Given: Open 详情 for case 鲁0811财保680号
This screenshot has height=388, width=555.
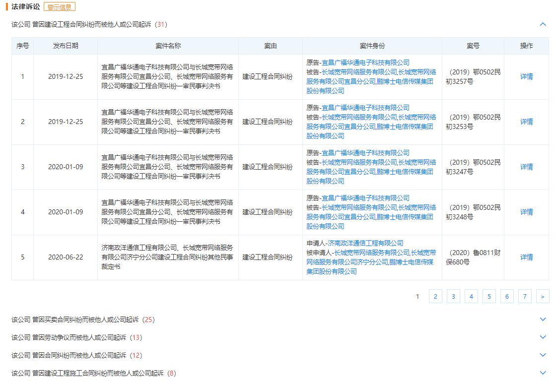Looking at the screenshot, I should click(x=526, y=257).
